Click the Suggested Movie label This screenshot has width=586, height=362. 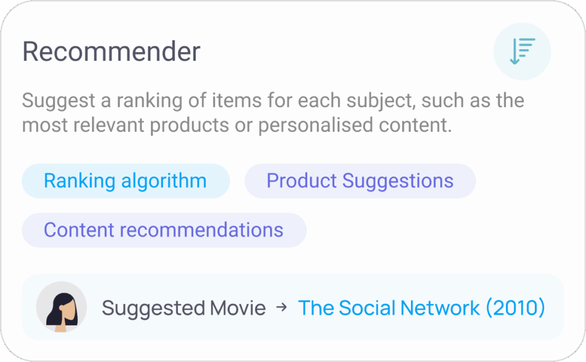184,308
